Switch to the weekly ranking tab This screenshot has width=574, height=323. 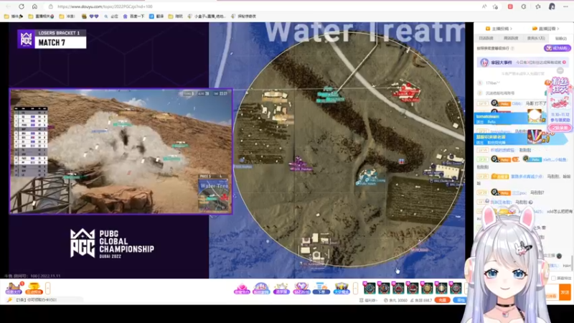click(511, 38)
